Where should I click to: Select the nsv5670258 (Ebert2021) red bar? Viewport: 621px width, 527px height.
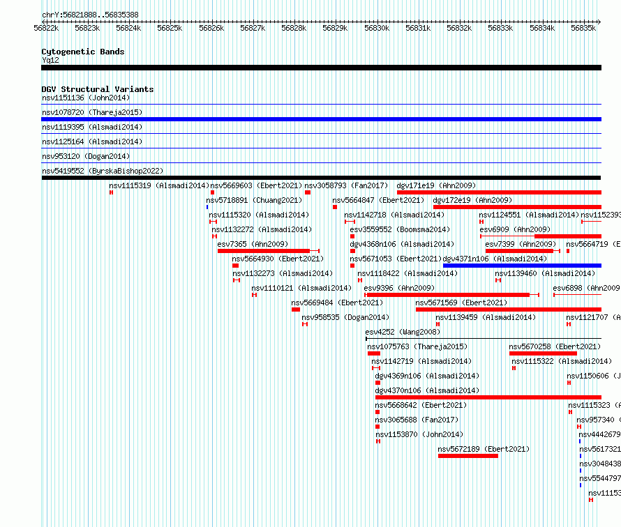click(543, 353)
